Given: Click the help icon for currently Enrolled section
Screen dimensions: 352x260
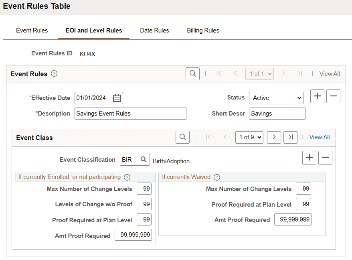Looking at the screenshot, I should [x=127, y=177].
